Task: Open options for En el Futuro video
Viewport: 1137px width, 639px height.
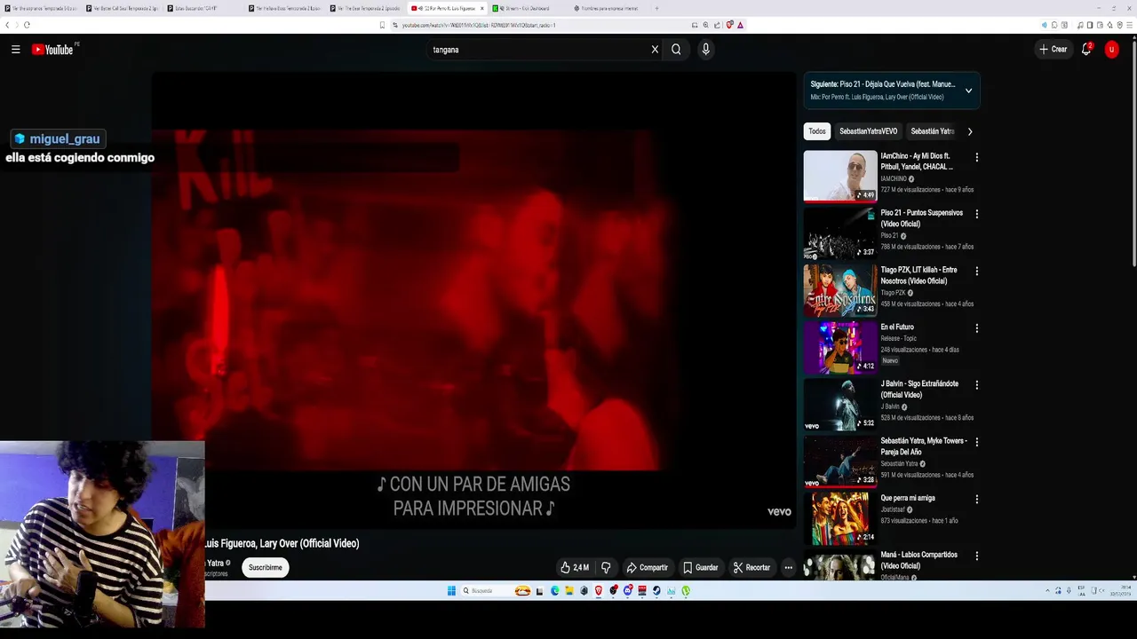Action: (x=976, y=327)
